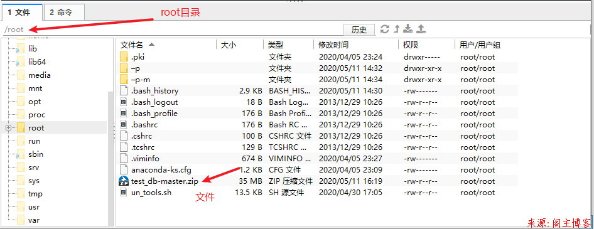
Task: Switch to the 1 文件 tab
Action: point(22,12)
